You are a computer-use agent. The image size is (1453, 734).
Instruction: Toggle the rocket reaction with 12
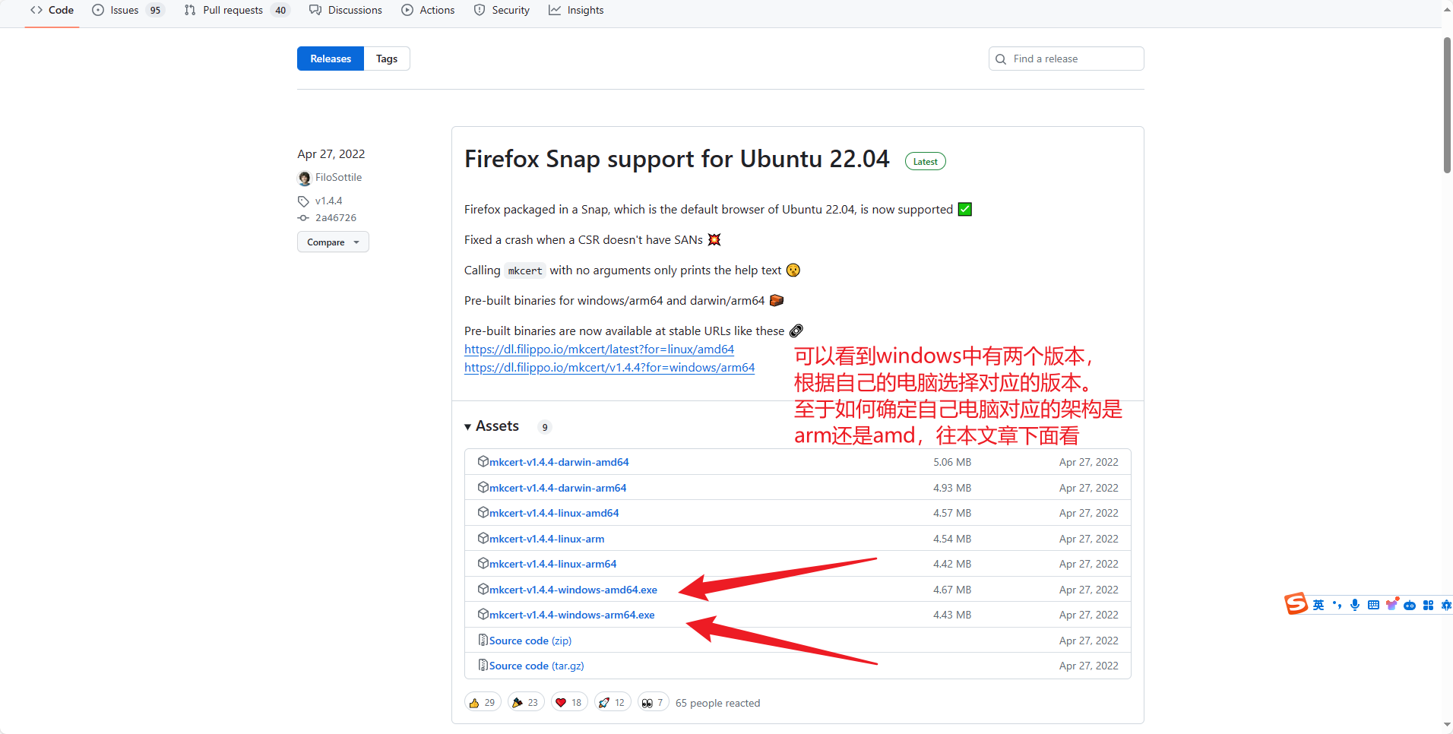pyautogui.click(x=612, y=703)
